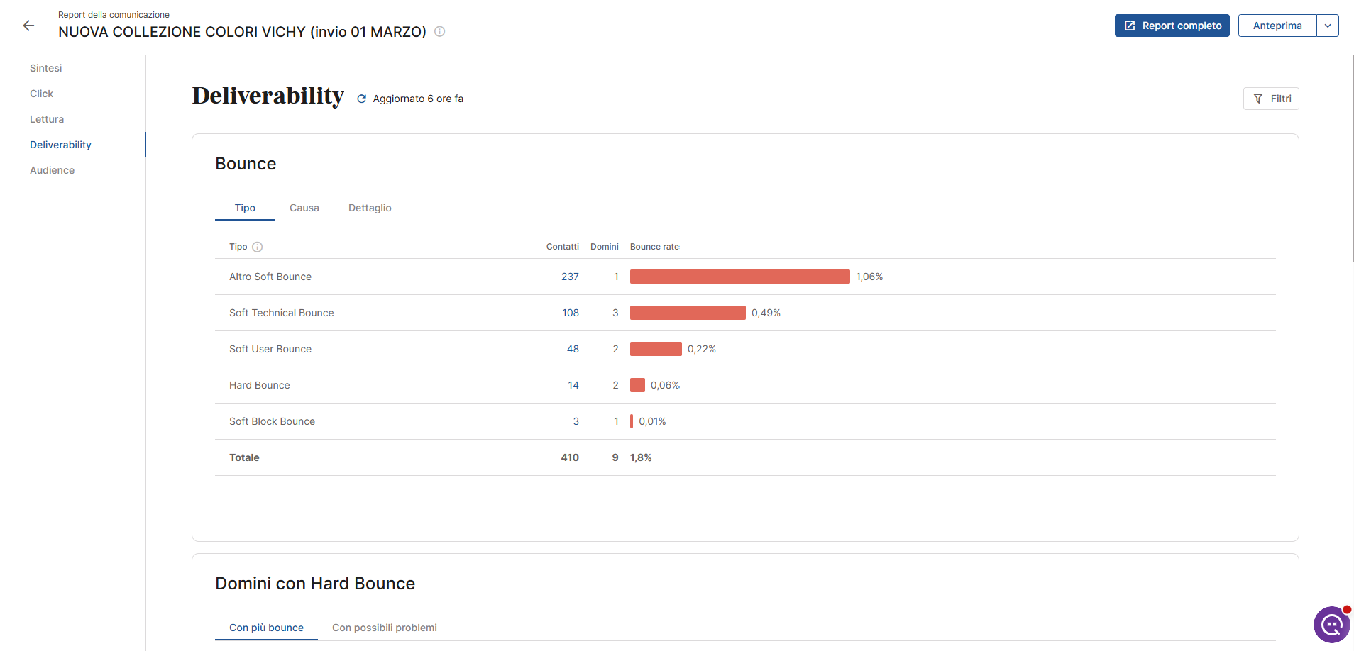Switch to the Causa tab
Screen dimensions: 1354x651
point(304,208)
